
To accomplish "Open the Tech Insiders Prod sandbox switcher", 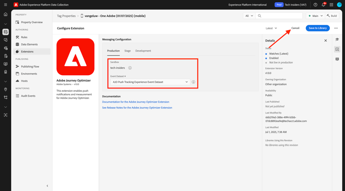I will pos(290,5).
